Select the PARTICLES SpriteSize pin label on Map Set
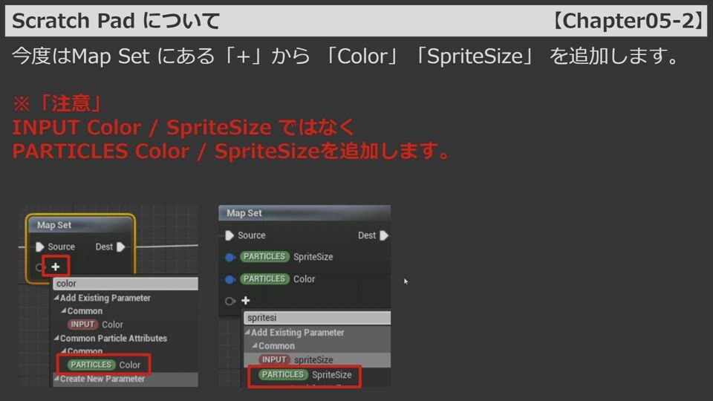The image size is (713, 401). coord(287,257)
